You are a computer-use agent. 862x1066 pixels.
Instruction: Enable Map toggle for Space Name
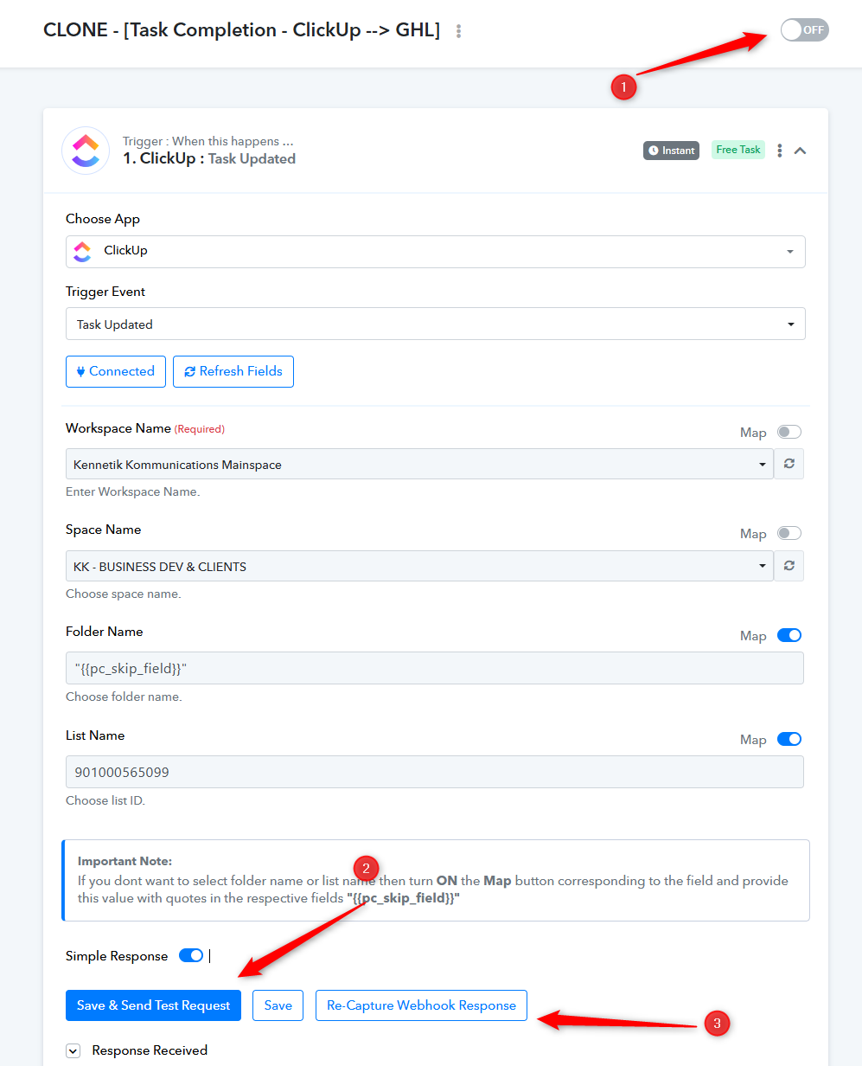(789, 533)
